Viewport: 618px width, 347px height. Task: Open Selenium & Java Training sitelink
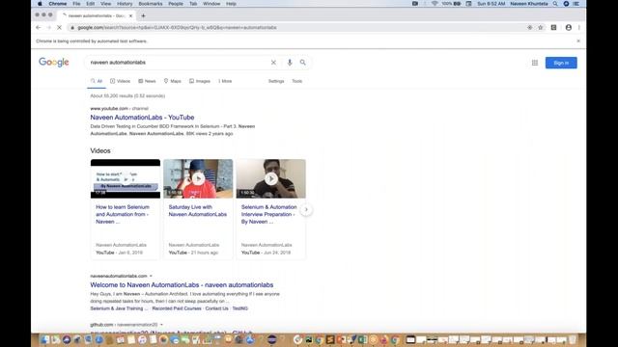119,308
